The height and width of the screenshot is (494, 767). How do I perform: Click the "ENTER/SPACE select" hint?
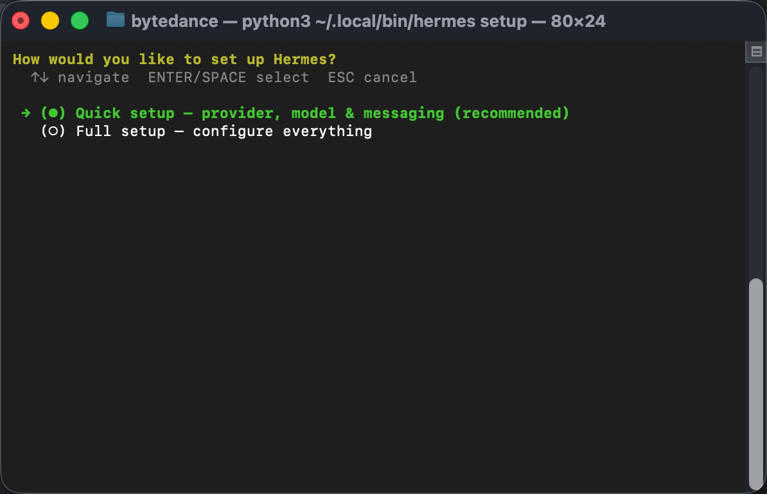[x=228, y=78]
